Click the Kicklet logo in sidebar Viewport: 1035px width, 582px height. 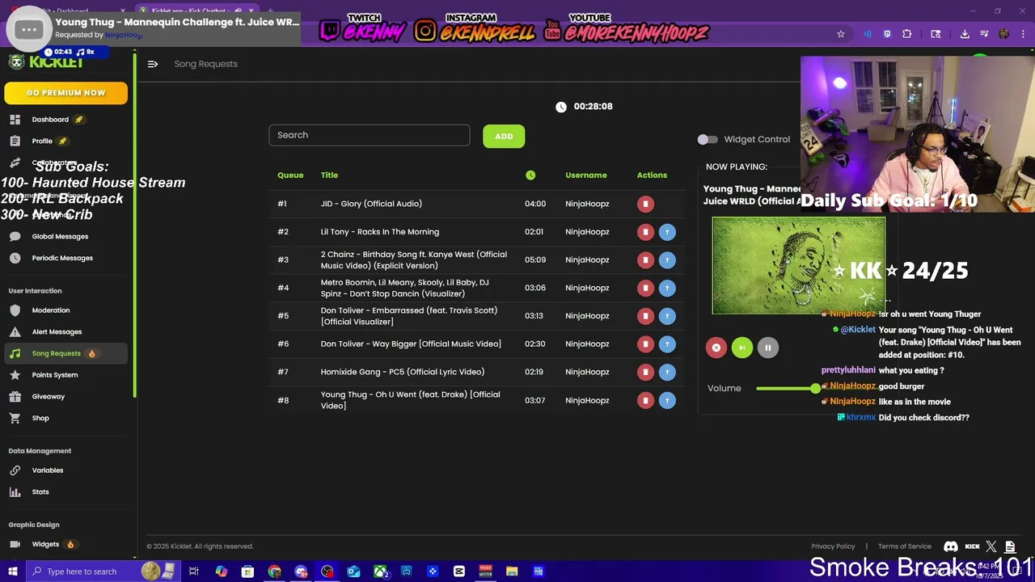[46, 62]
